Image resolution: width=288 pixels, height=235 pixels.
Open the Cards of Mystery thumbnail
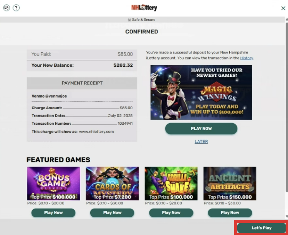click(112, 184)
